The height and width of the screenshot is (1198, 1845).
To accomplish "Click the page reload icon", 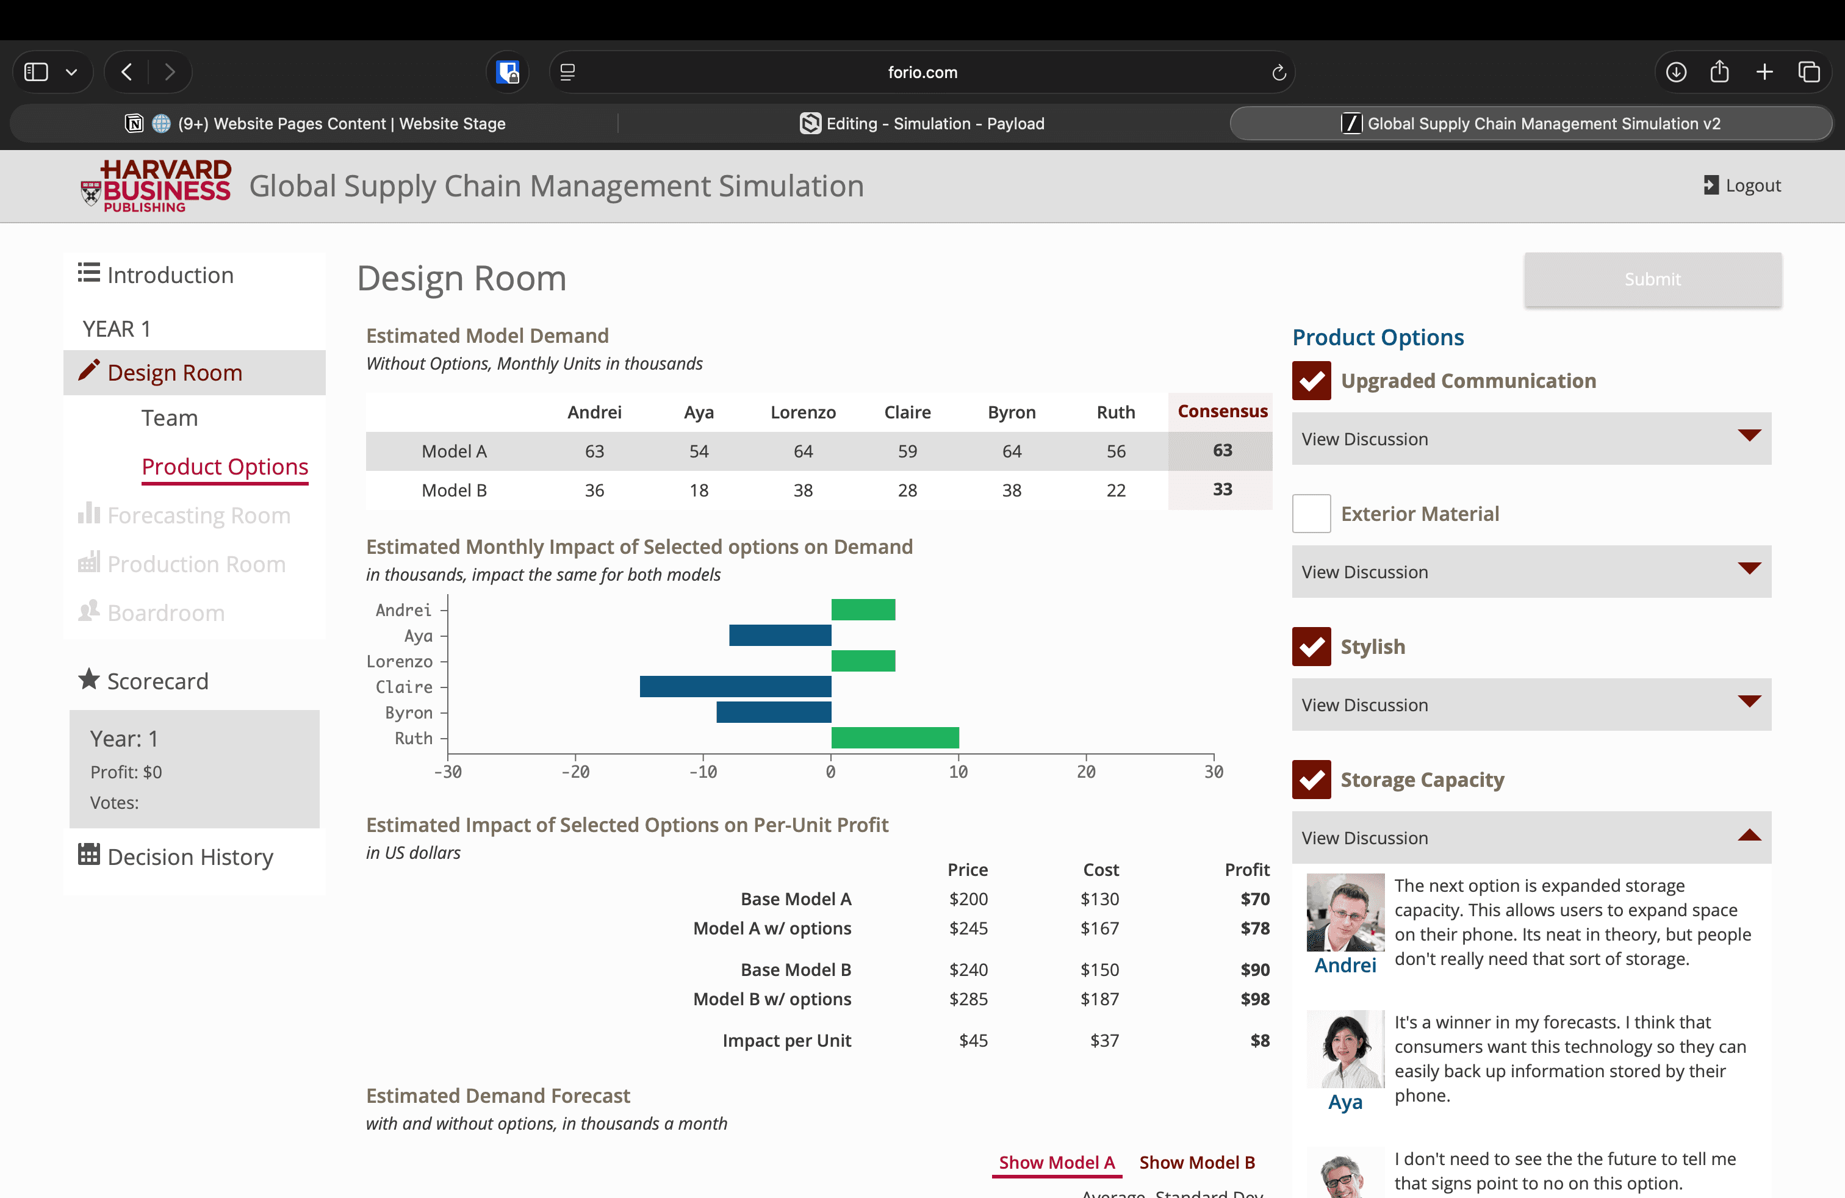I will coord(1278,72).
